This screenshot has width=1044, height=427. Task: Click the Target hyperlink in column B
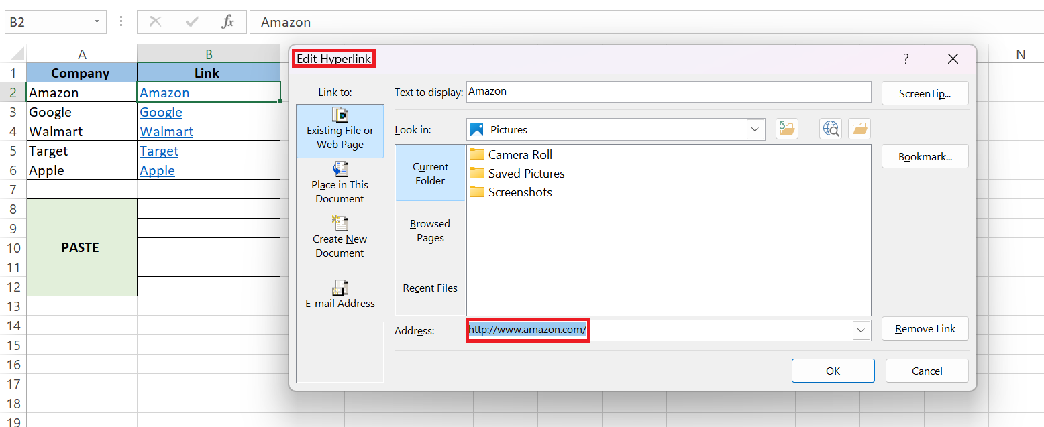tap(159, 151)
